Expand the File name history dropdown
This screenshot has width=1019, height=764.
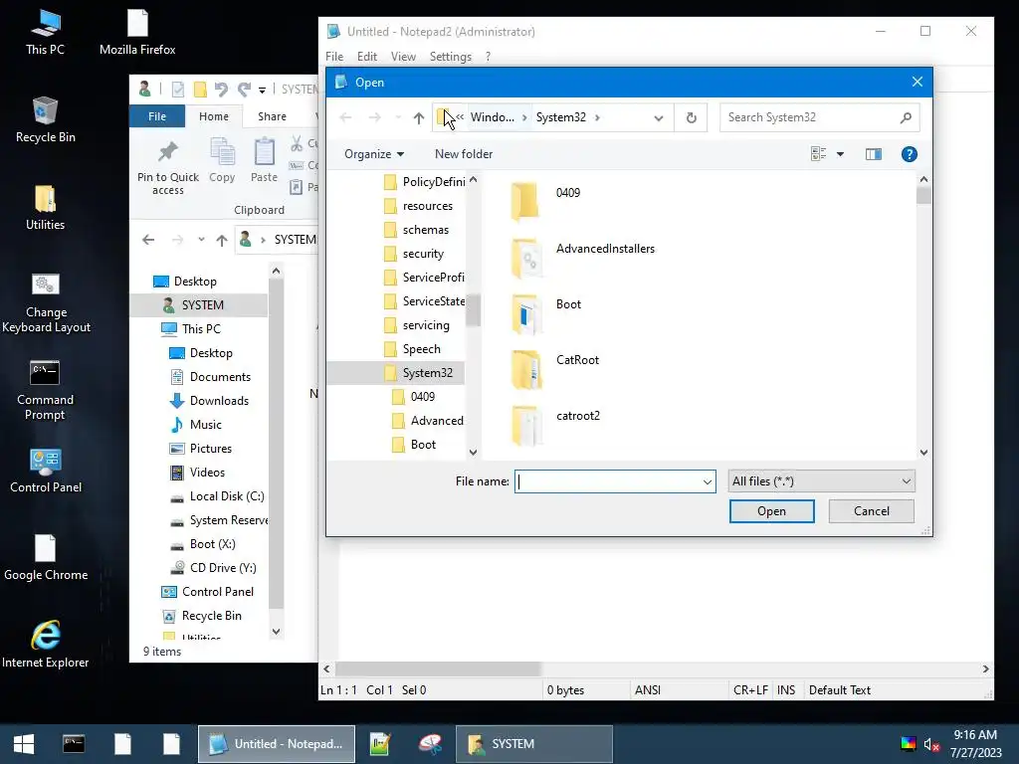pyautogui.click(x=708, y=481)
